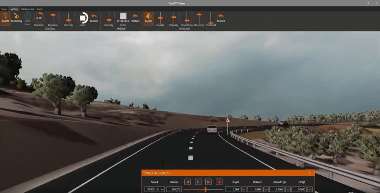Click the Speed value field 30.000
This screenshot has width=380, height=193.
(x=150, y=189)
